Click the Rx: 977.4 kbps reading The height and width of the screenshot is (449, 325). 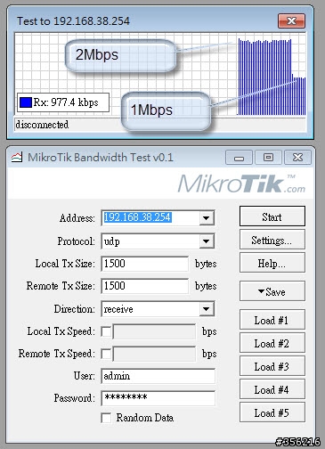(x=66, y=102)
